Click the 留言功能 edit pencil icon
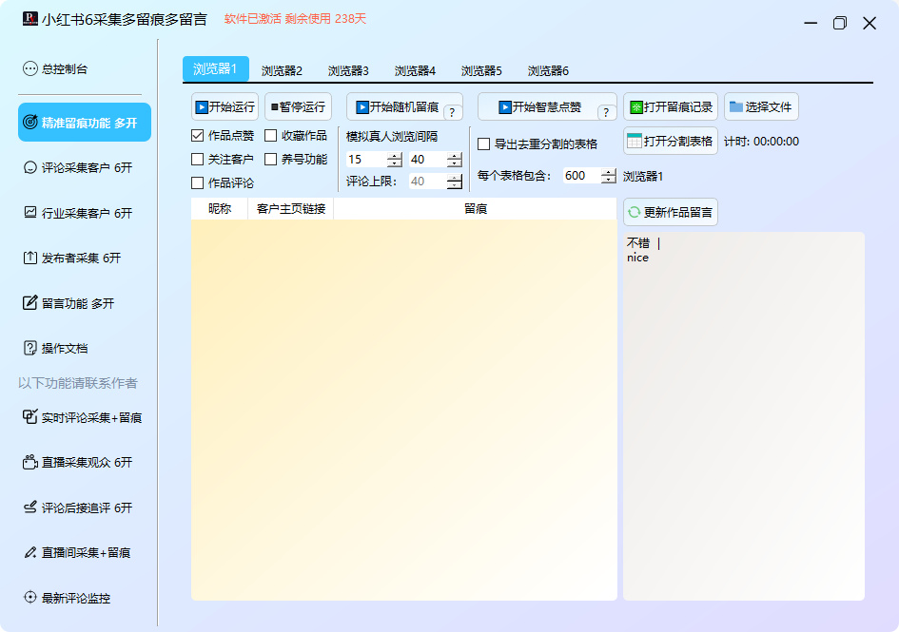Screen dimensions: 899x632 click(29, 303)
